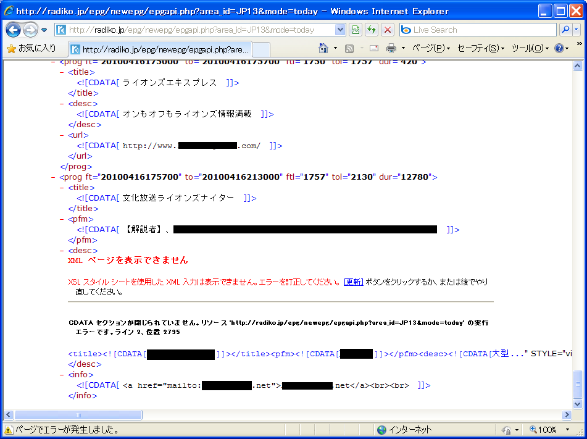Collapse the url node
The height and width of the screenshot is (439, 587).
62,135
